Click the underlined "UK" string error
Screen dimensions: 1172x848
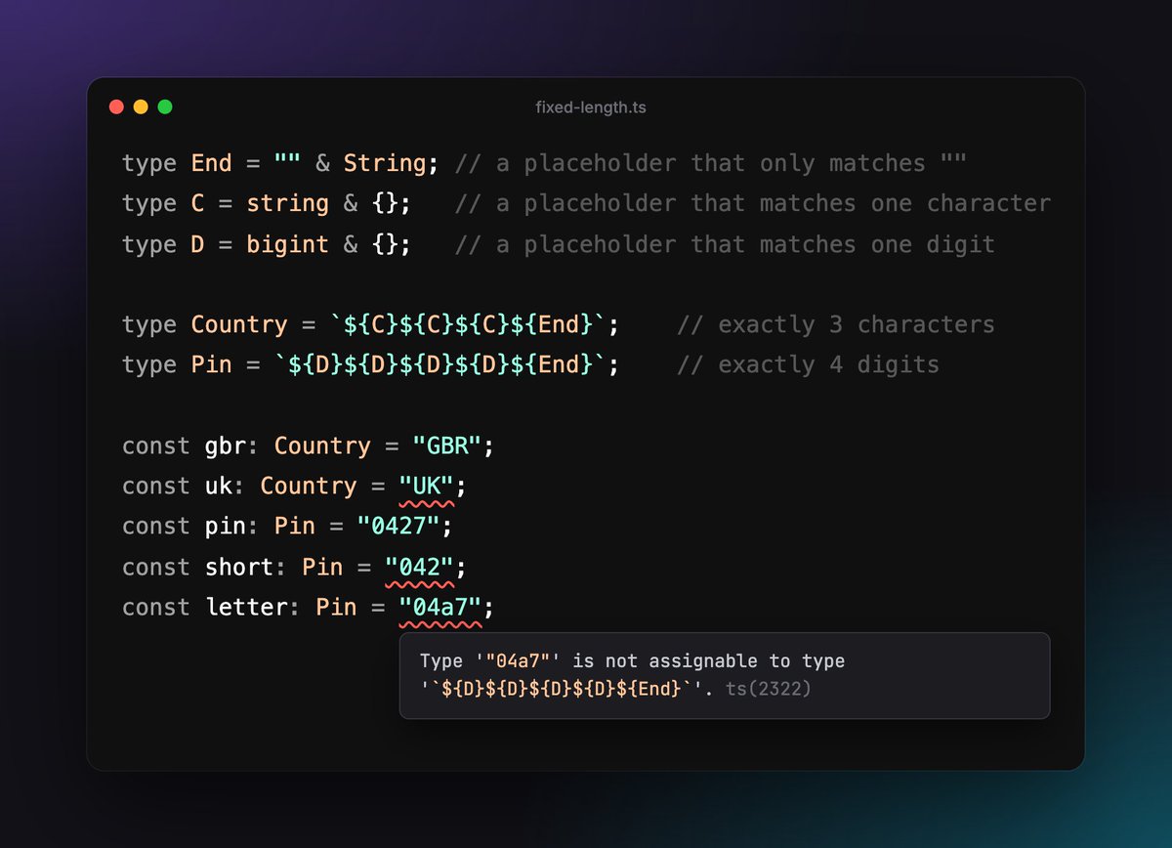(x=427, y=486)
